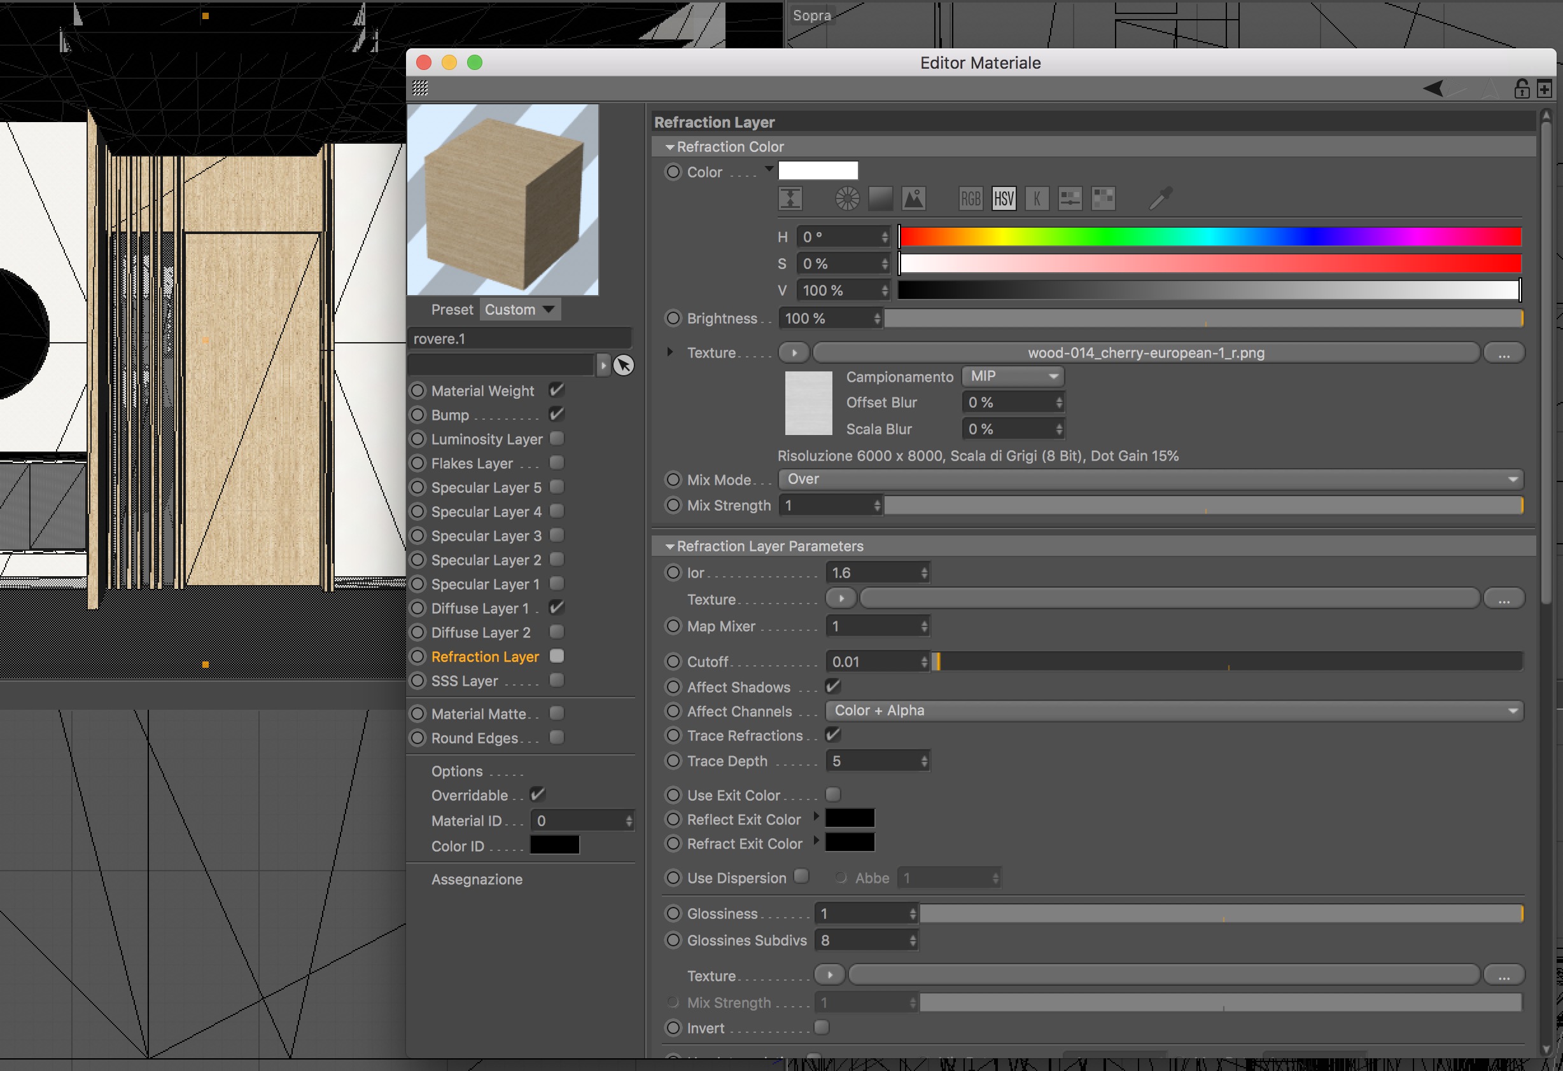Viewport: 1563px width, 1071px height.
Task: Click the wood-014_cherry-european texture file button
Action: 1146,352
